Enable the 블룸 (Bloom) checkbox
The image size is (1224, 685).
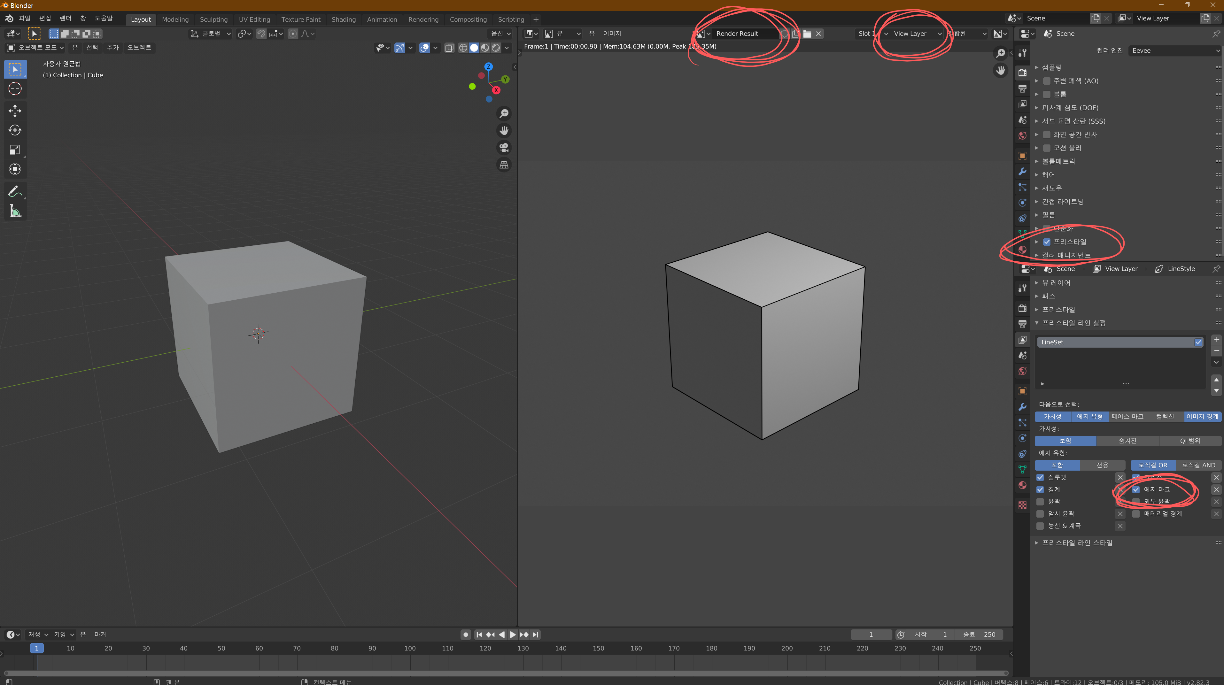pos(1046,95)
